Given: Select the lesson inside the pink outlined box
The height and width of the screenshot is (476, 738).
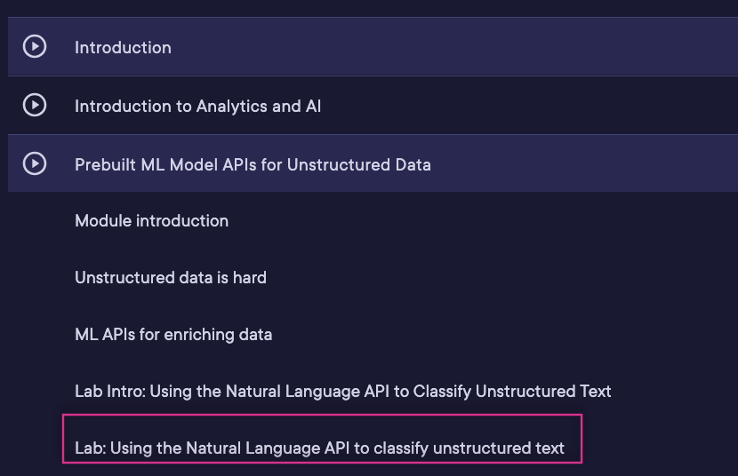Looking at the screenshot, I should [x=320, y=448].
